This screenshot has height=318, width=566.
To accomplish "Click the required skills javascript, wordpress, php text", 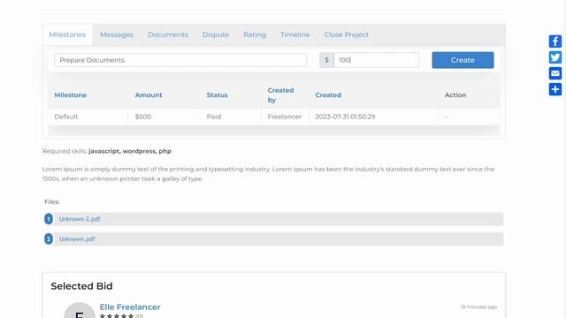I will point(130,151).
